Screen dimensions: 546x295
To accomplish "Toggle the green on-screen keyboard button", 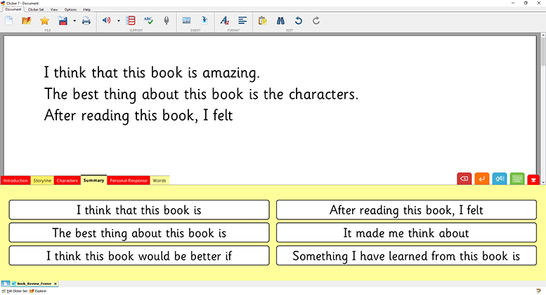I will click(517, 179).
